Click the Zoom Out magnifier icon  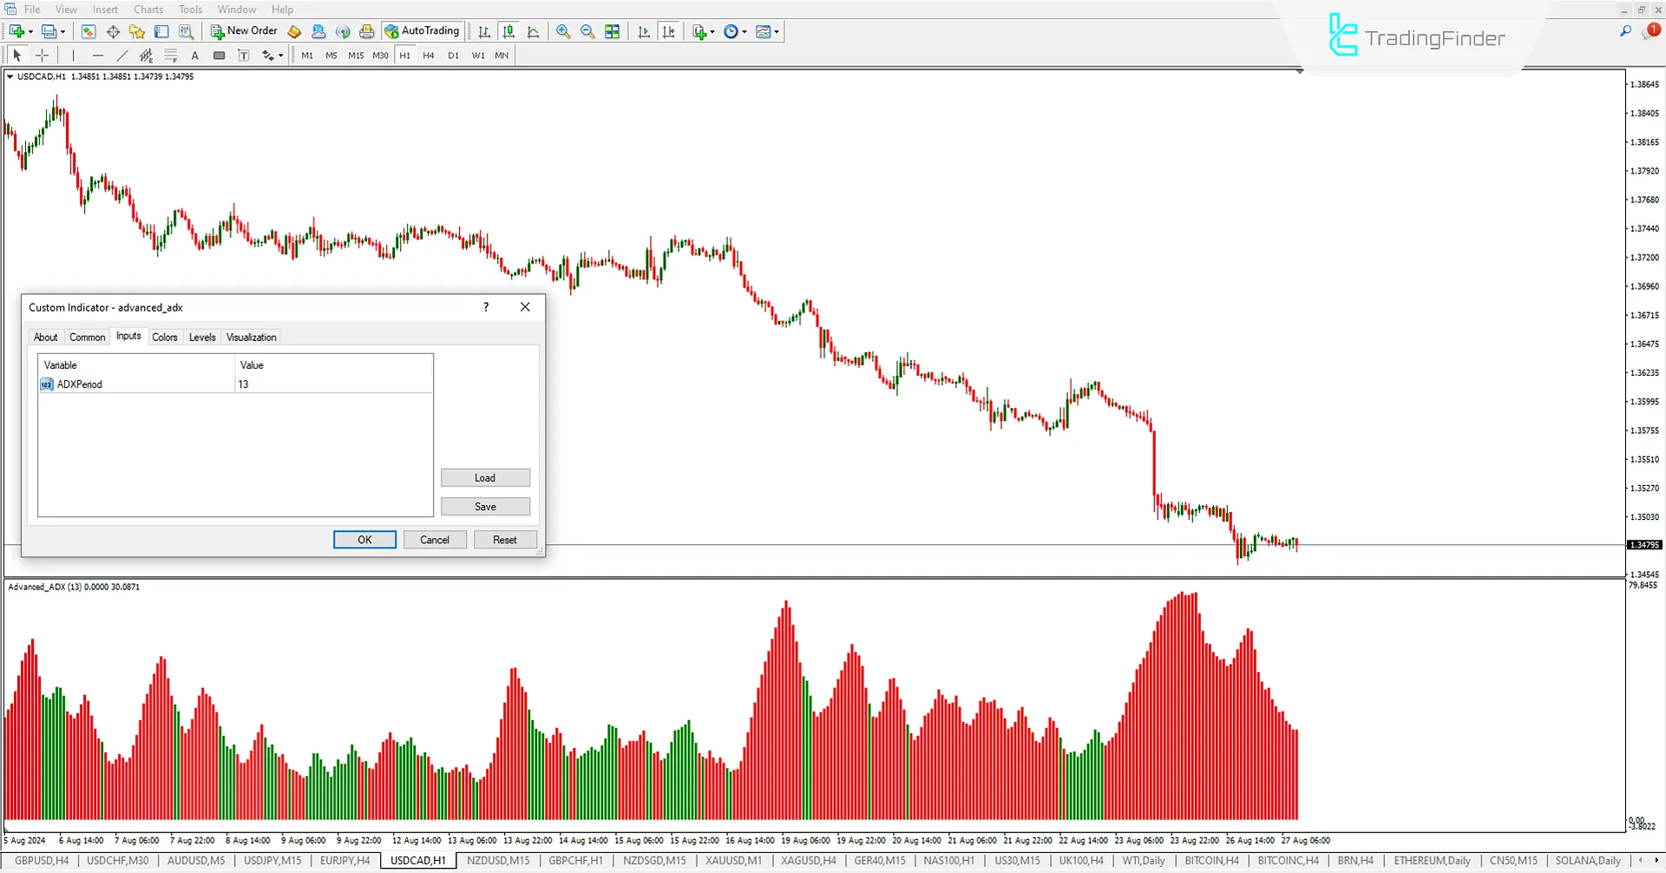tap(587, 31)
